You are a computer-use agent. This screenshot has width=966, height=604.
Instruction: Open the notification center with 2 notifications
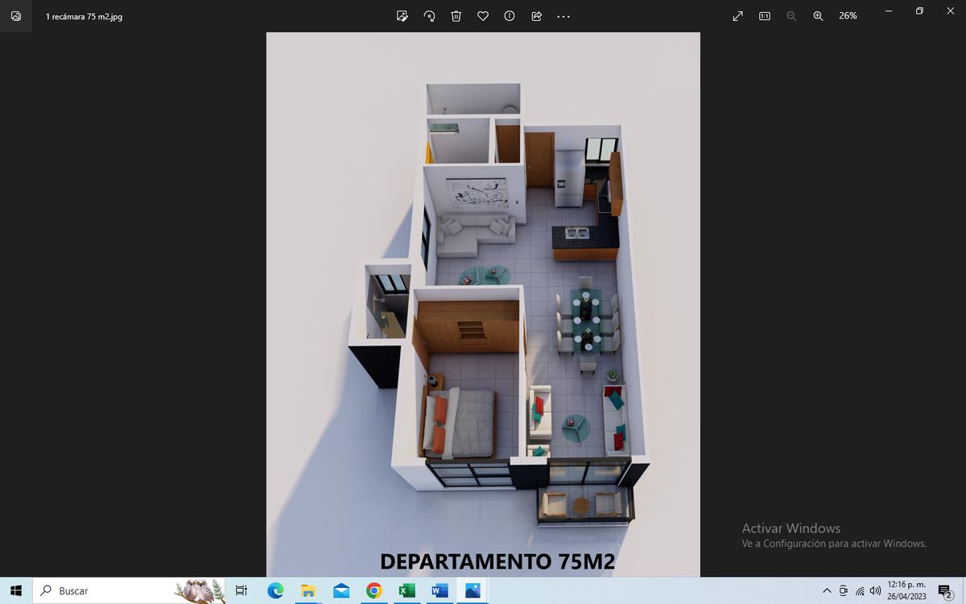(946, 591)
